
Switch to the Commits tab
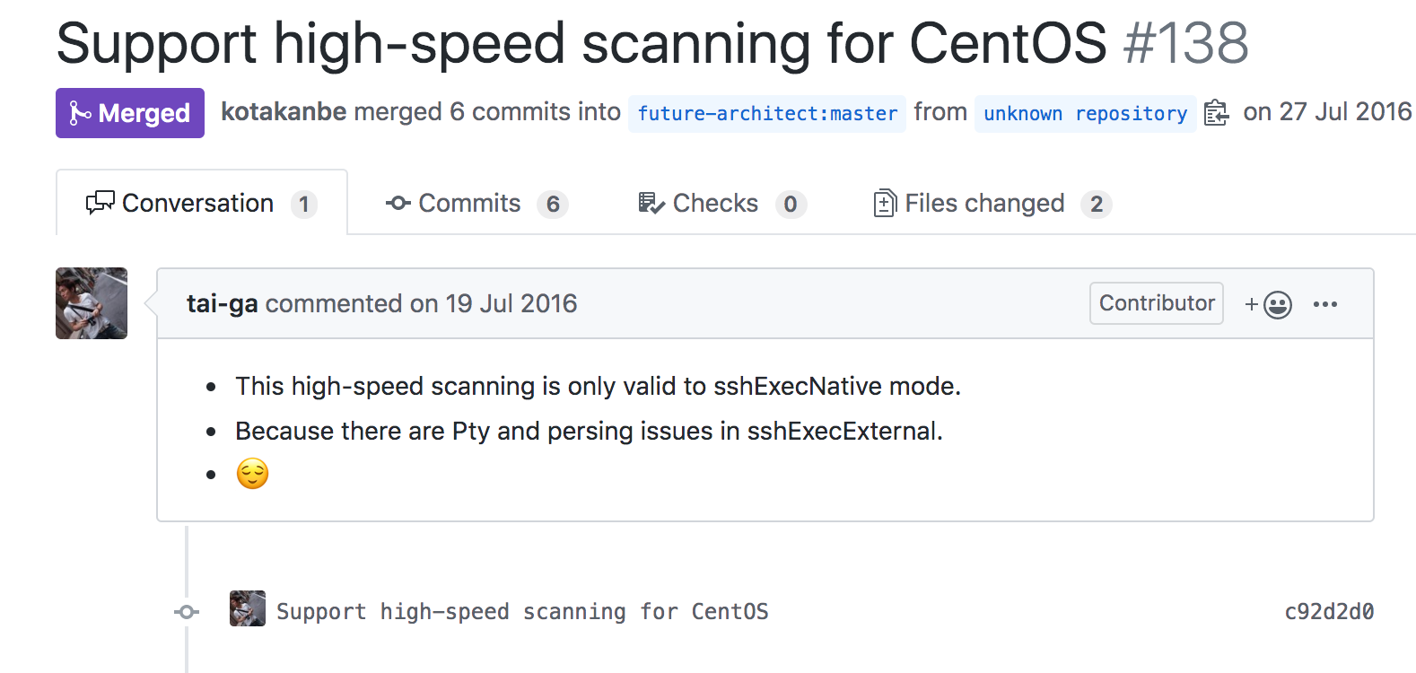pyautogui.click(x=476, y=204)
